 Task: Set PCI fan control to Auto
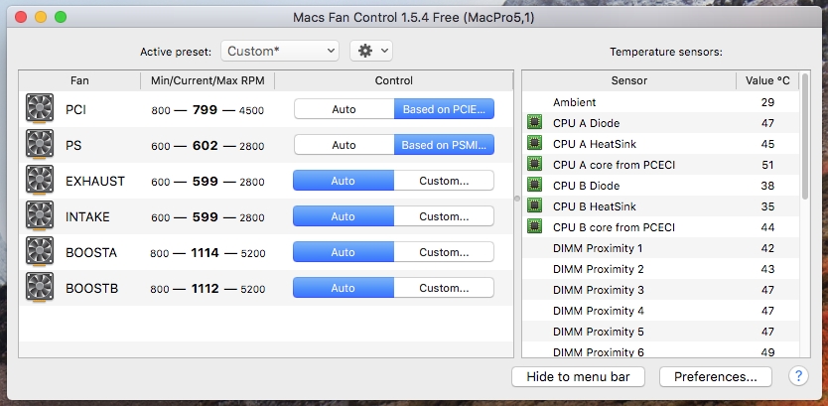344,109
